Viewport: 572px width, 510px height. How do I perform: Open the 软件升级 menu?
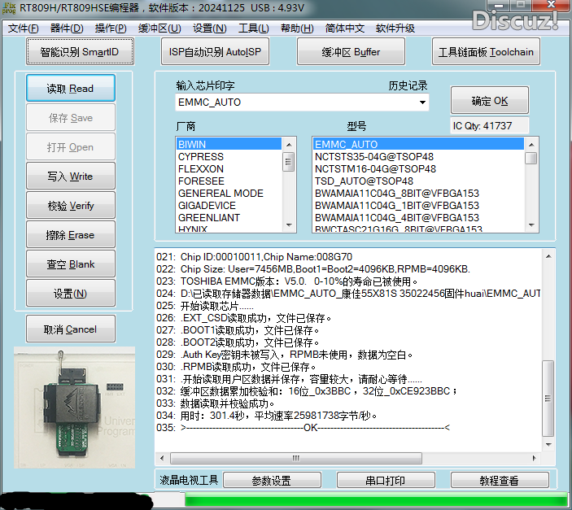click(395, 28)
